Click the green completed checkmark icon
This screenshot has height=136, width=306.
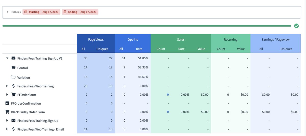pyautogui.click(x=296, y=26)
